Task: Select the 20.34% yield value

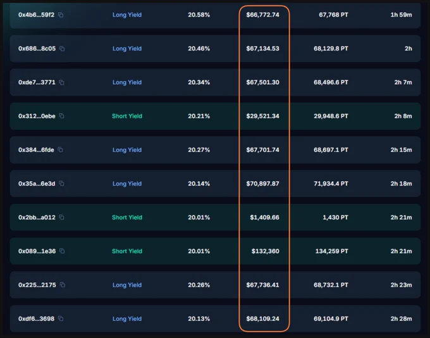Action: pyautogui.click(x=199, y=82)
